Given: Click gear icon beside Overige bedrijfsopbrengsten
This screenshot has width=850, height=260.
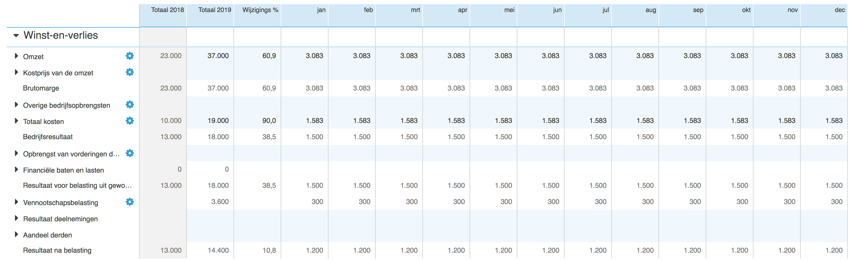Looking at the screenshot, I should (130, 105).
